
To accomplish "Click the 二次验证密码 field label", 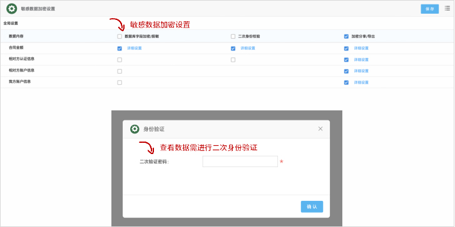I will point(154,162).
